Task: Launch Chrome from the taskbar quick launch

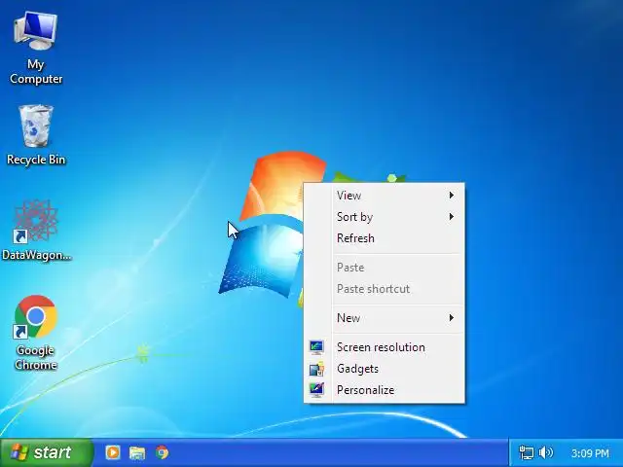Action: pyautogui.click(x=162, y=452)
